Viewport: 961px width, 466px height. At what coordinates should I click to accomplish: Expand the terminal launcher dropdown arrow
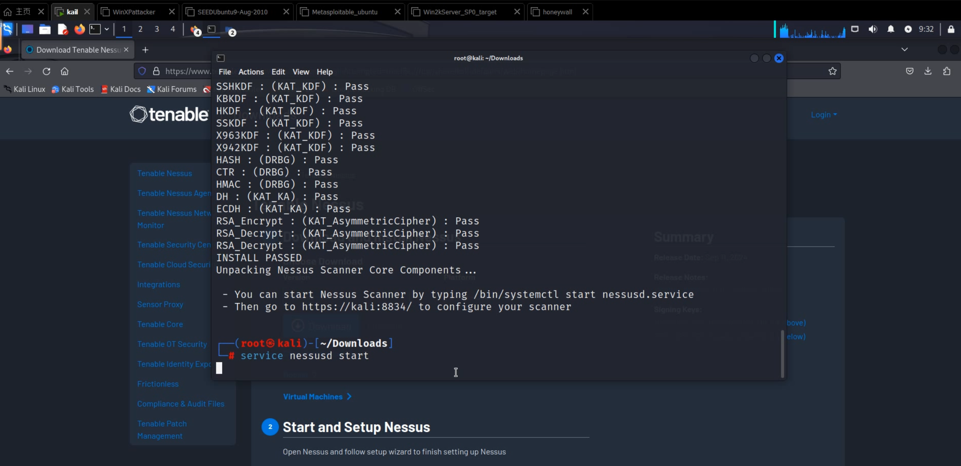pos(106,29)
